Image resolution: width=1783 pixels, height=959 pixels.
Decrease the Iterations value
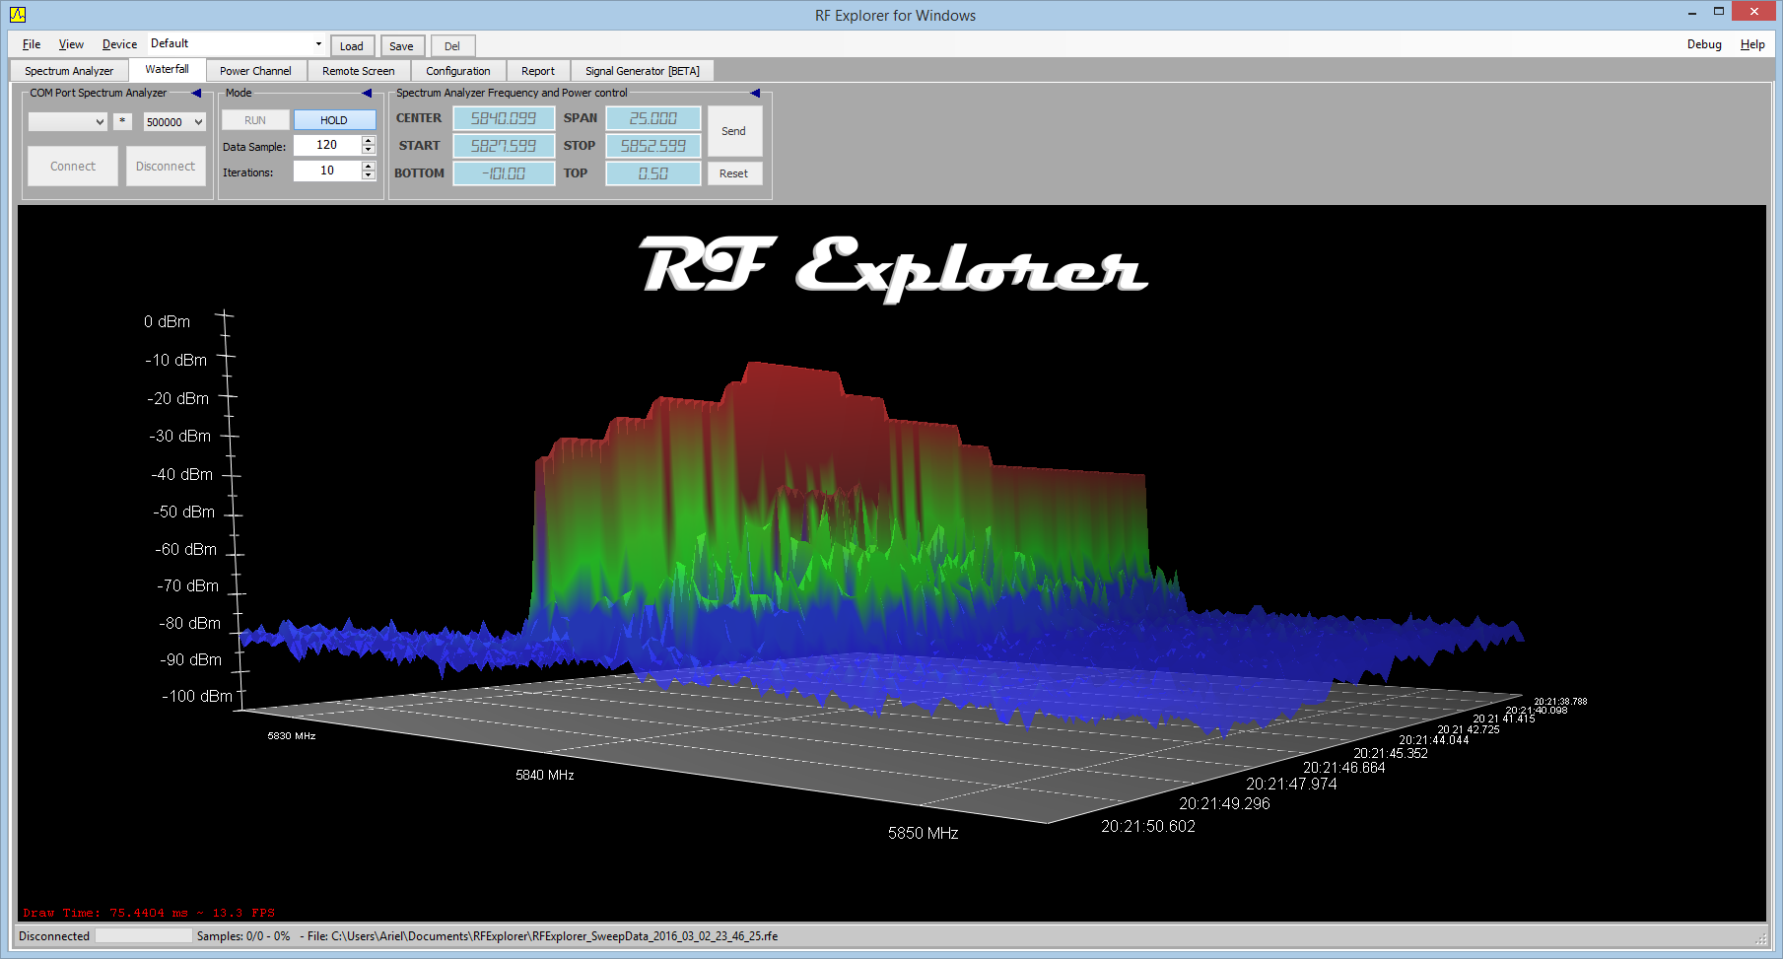tap(369, 175)
